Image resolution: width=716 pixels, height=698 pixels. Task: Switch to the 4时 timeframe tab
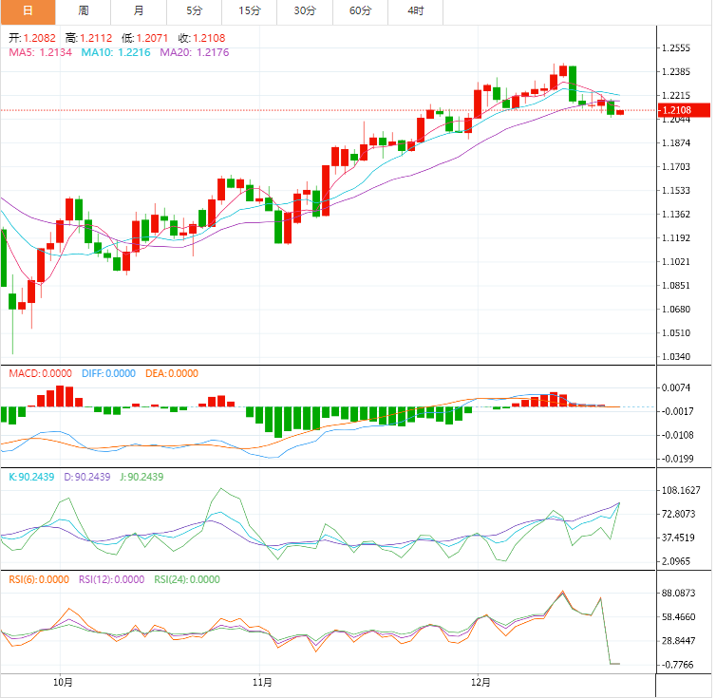pos(416,11)
